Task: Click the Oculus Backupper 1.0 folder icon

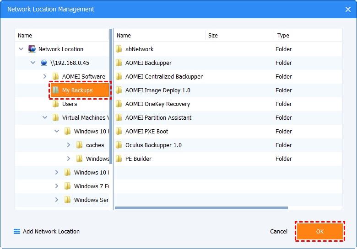Action: point(119,145)
